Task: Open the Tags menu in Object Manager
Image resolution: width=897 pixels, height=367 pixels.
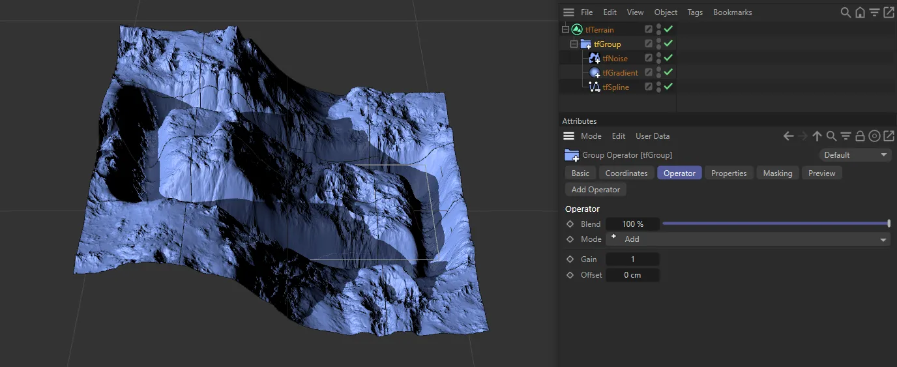Action: (x=695, y=12)
